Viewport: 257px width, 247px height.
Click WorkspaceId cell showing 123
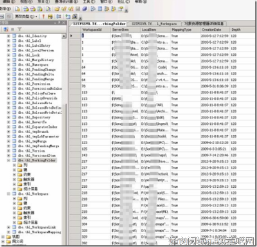pos(96,143)
